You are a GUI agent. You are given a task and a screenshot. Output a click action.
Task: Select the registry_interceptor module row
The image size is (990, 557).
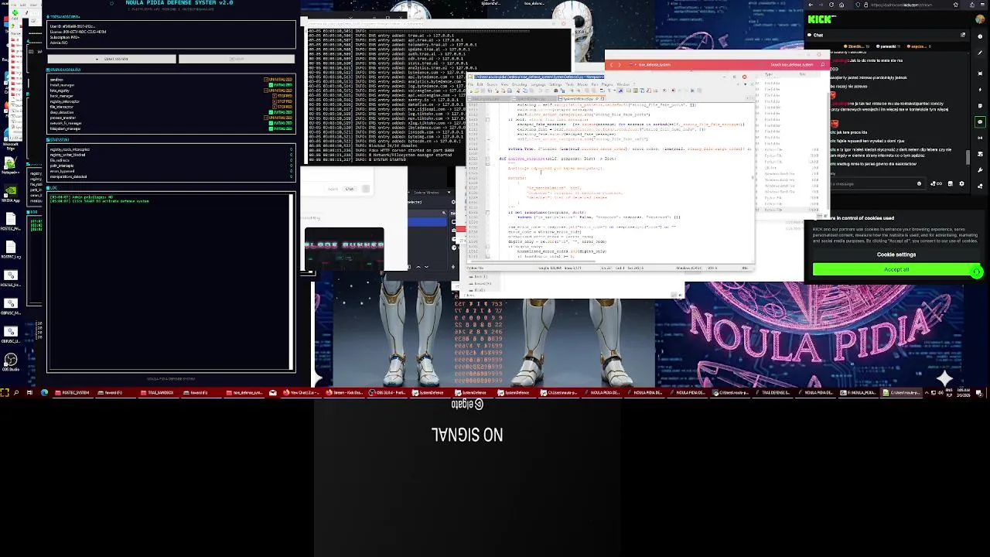pyautogui.click(x=171, y=101)
